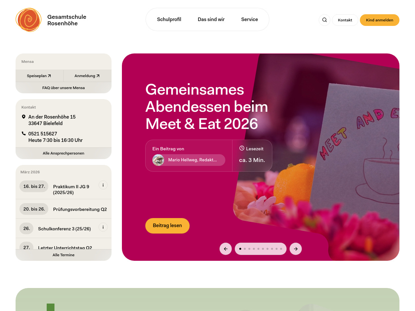The height and width of the screenshot is (311, 415).
Task: Click the Beitrag lesen button
Action: (167, 225)
